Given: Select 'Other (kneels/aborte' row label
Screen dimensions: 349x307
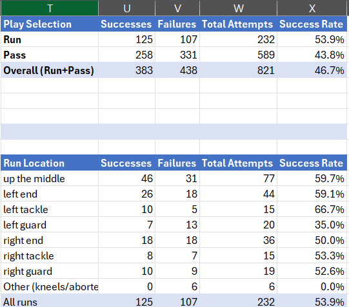Looking at the screenshot, I should (x=50, y=286).
